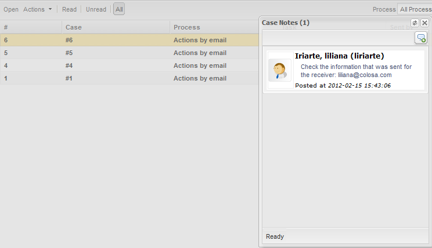Toggle the All filter button
This screenshot has height=248, width=432.
pyautogui.click(x=118, y=9)
